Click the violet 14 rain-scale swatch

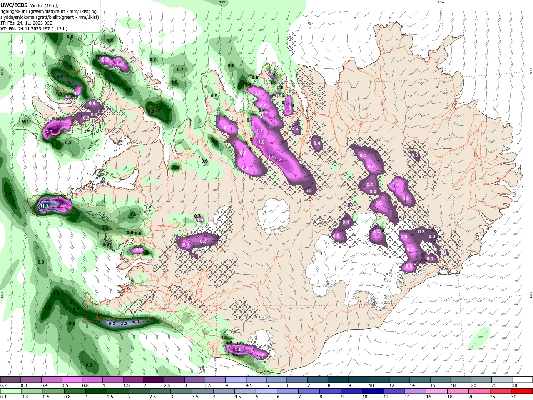pyautogui.click(x=415, y=391)
